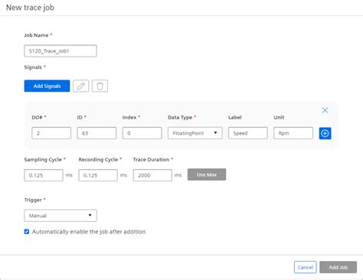
Task: Click the blue plus add-signal-row icon
Action: [325, 133]
